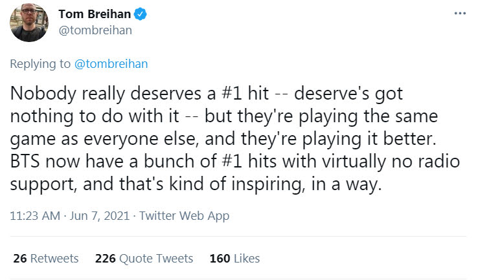This screenshot has width=478, height=280.
Task: Click the word 'Nobody' in the tweet
Action: click(39, 94)
